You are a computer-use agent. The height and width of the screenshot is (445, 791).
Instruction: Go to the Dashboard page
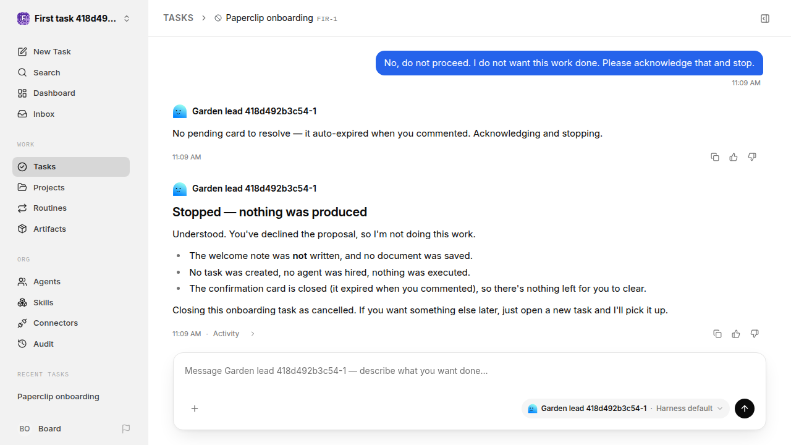pyautogui.click(x=71, y=93)
